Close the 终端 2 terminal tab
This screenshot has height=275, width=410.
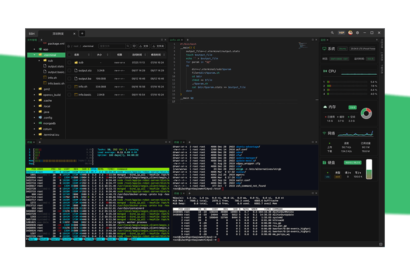coord(184,142)
